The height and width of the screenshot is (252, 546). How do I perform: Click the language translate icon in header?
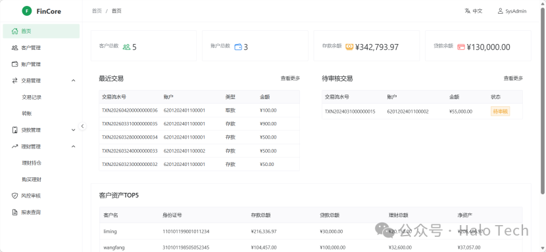(467, 11)
